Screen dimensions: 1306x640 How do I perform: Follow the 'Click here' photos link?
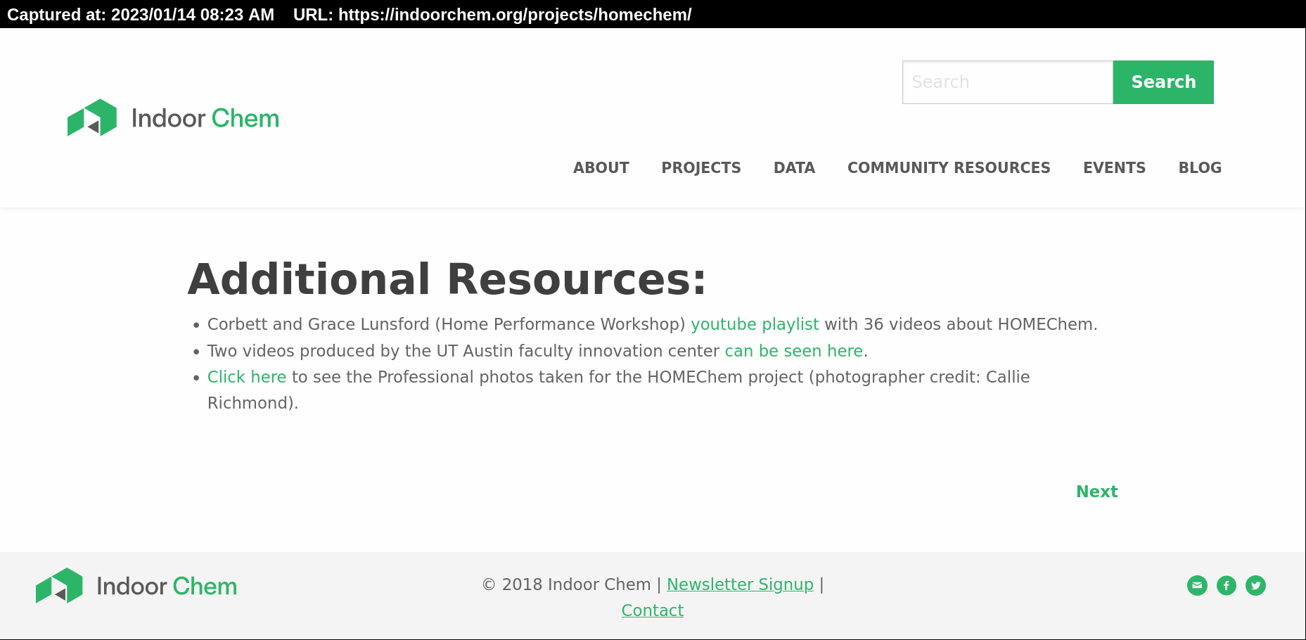tap(247, 377)
